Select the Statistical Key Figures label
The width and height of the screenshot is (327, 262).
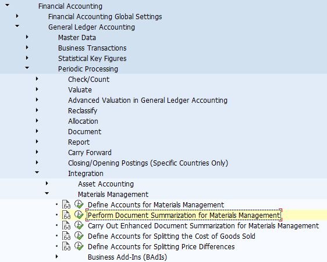point(92,59)
